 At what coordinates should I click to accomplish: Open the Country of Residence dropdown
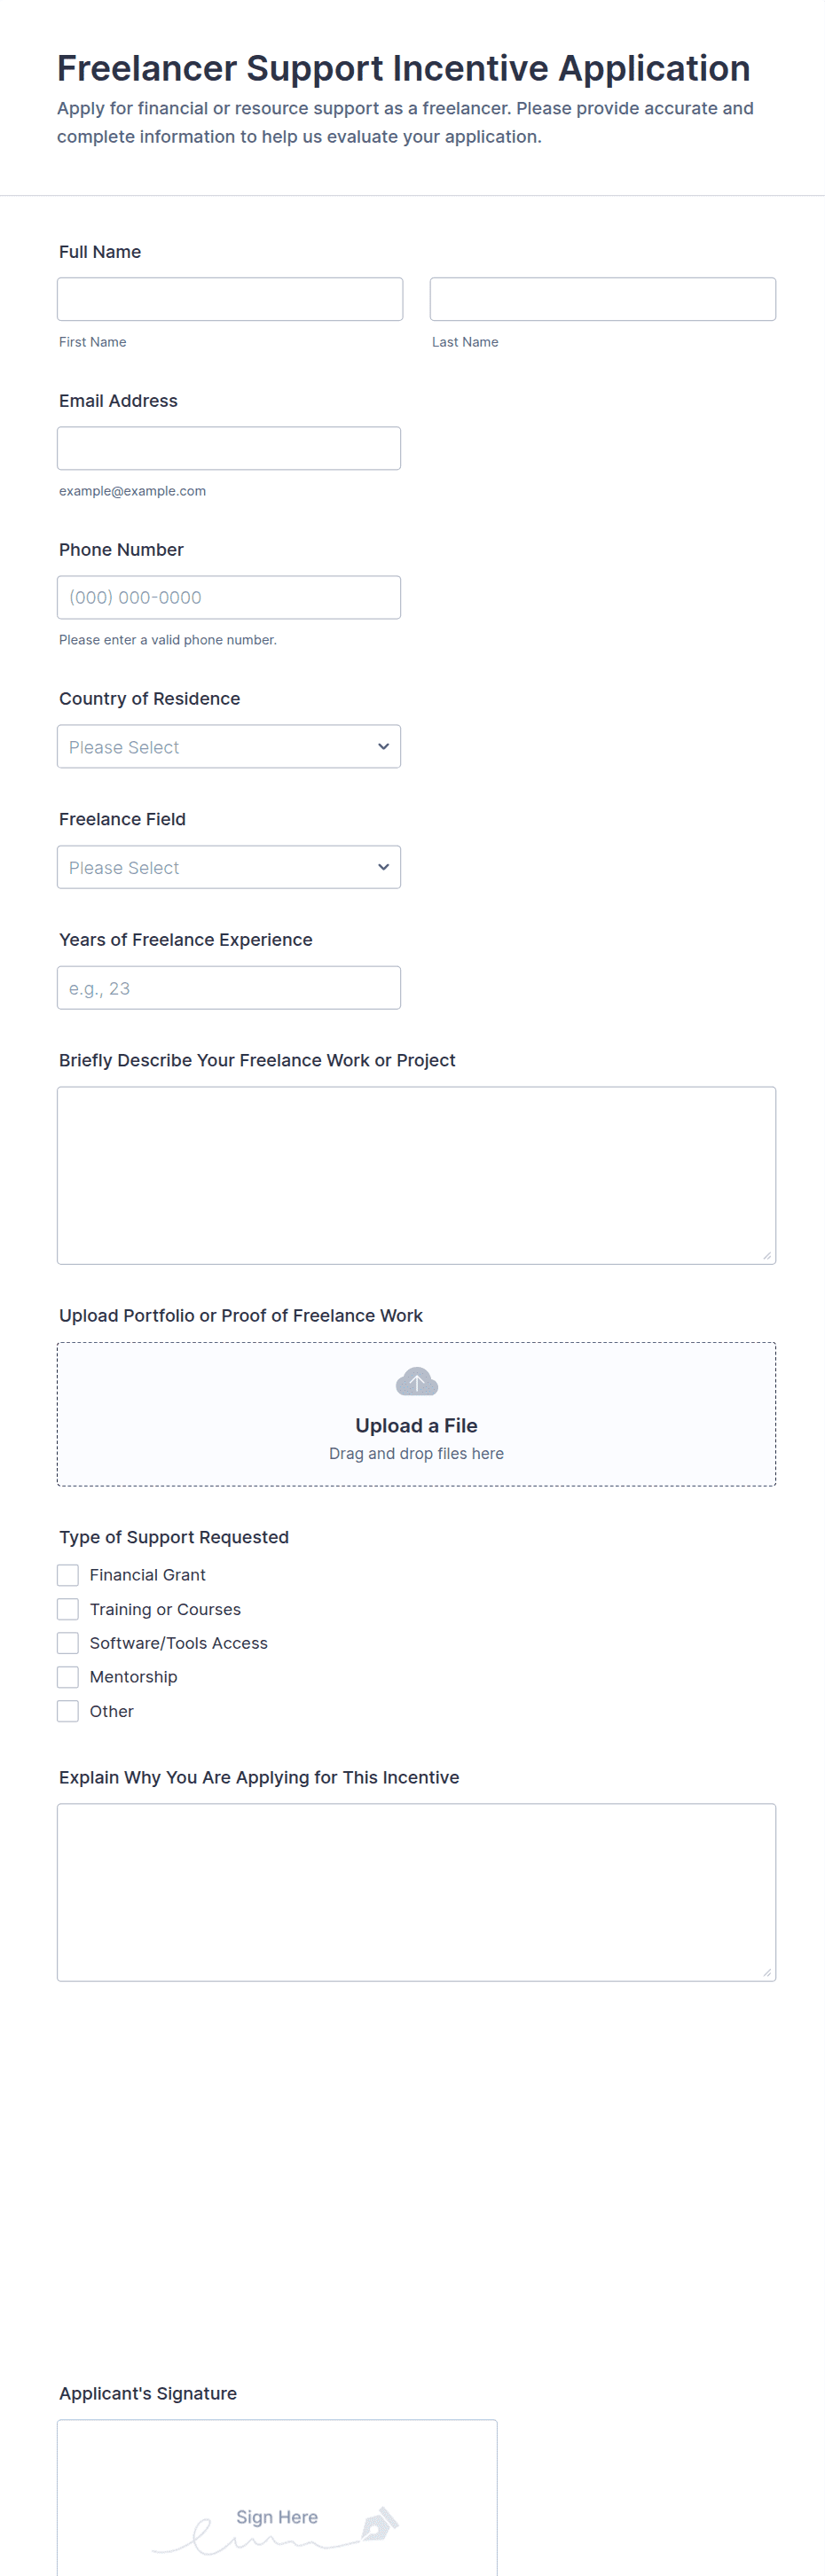(x=229, y=747)
